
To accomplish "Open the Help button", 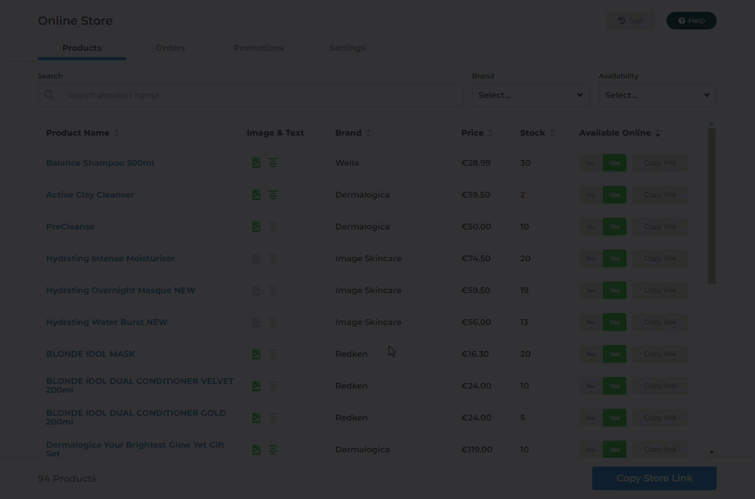I will coord(691,21).
